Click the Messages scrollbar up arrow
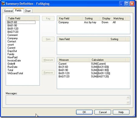The image size is (137, 118). pos(128,98)
